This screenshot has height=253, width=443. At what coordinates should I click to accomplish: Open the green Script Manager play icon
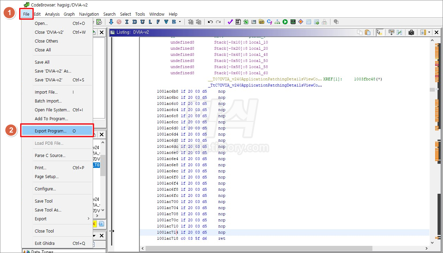[x=285, y=22]
